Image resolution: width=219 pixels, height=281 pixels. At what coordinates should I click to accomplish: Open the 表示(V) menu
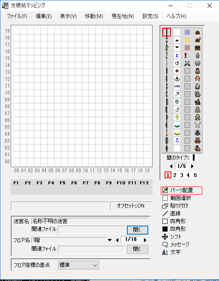click(x=68, y=16)
